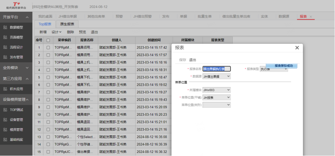Check the checkbox in row 1
The image size is (335, 156).
point(48,48)
